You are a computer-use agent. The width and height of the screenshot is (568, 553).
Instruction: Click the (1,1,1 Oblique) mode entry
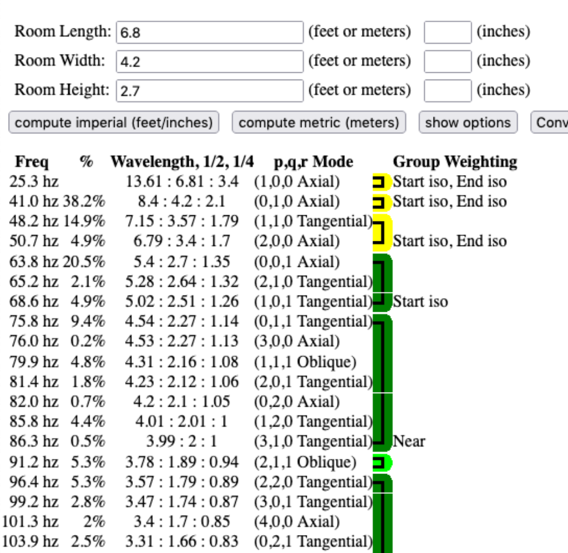(x=305, y=362)
